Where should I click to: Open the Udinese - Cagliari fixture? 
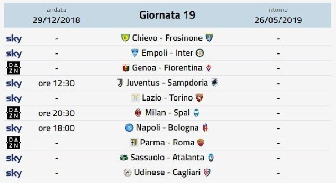[x=167, y=173]
